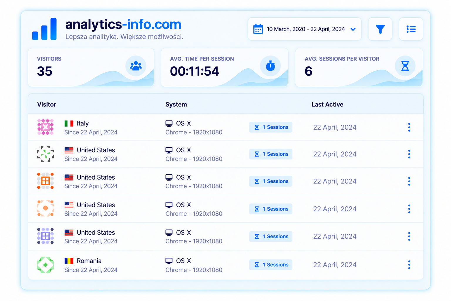
Task: Open the filter funnel button
Action: tap(380, 29)
